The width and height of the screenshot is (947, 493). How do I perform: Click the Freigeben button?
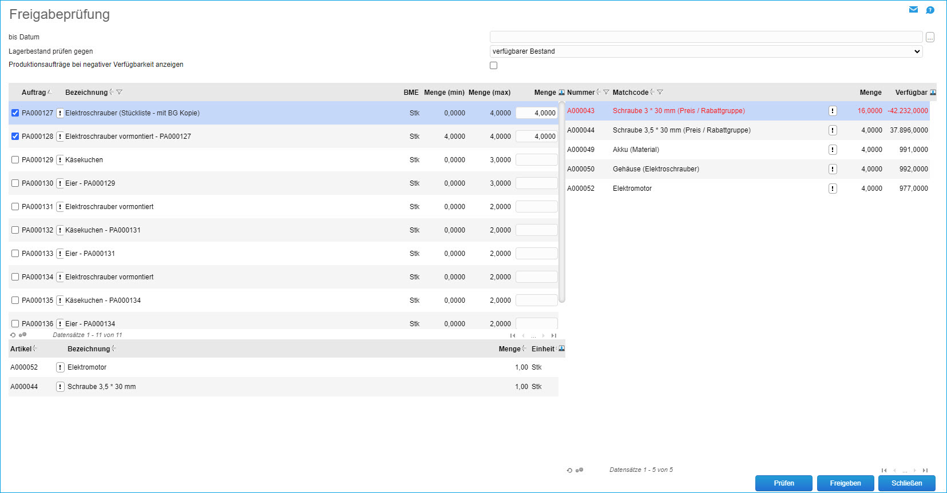(845, 483)
